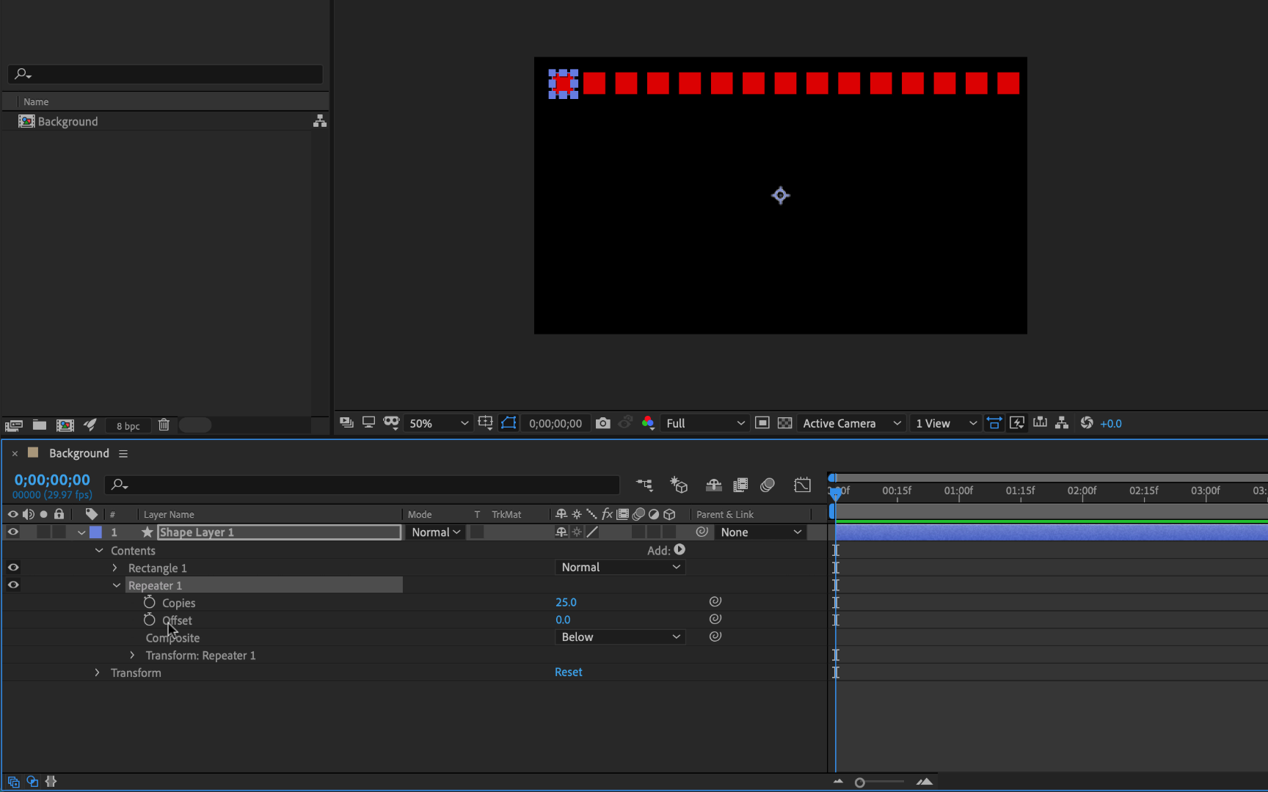
Task: Hide Repeater 1 with its eye icon
Action: point(13,585)
